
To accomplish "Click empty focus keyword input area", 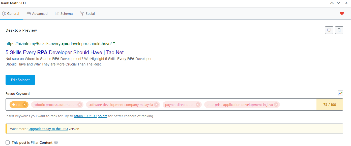I will 298,105.
